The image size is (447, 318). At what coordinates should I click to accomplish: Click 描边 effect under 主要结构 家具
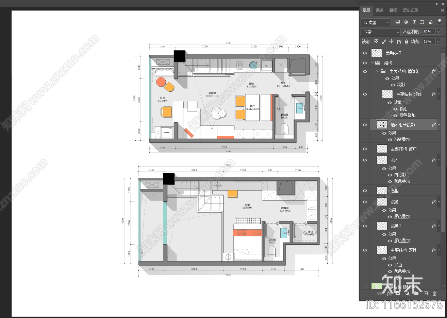[398, 265]
